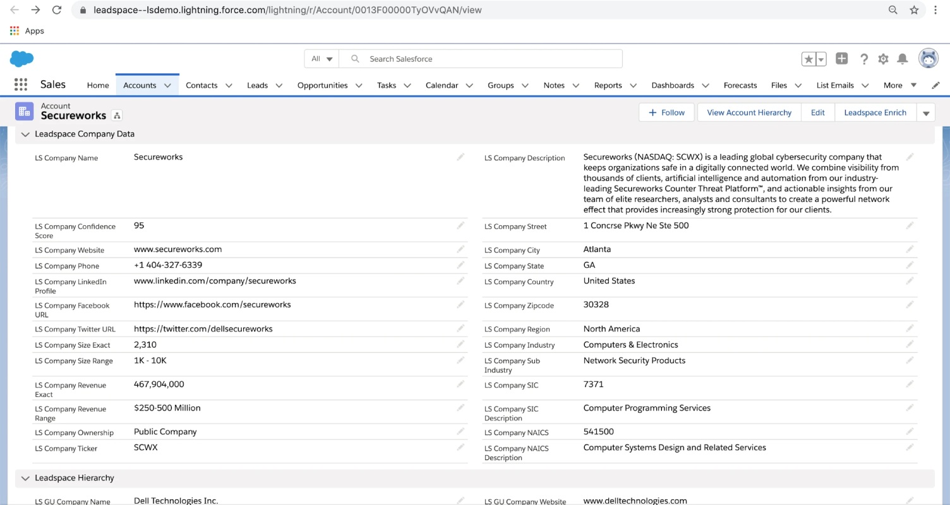Open the Setup gear icon
Screen dimensions: 950x505
(883, 59)
